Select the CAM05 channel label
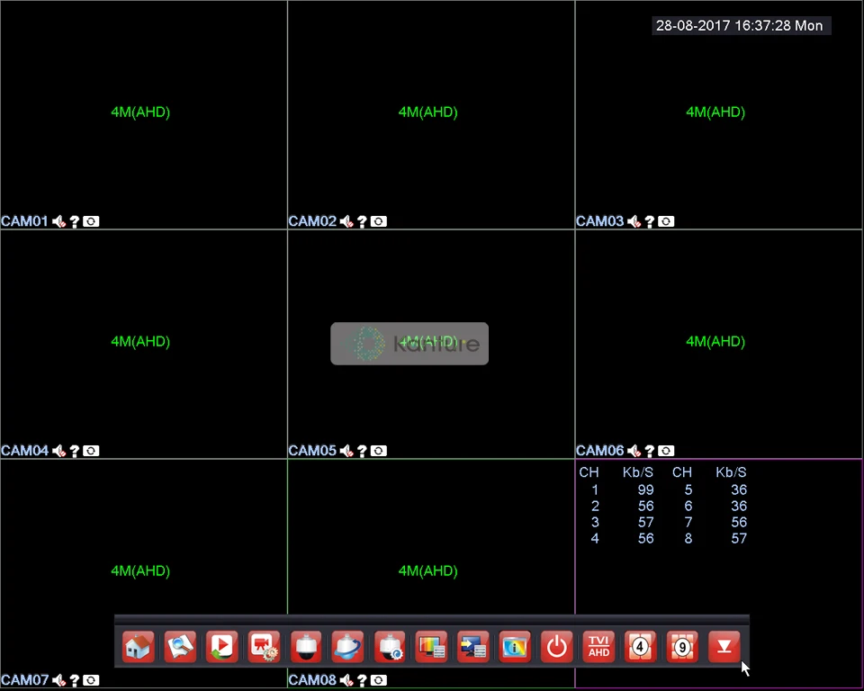The width and height of the screenshot is (864, 691). tap(312, 451)
